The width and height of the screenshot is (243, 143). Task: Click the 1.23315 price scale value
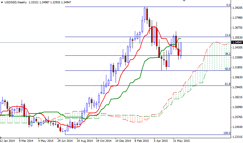pos(237,137)
